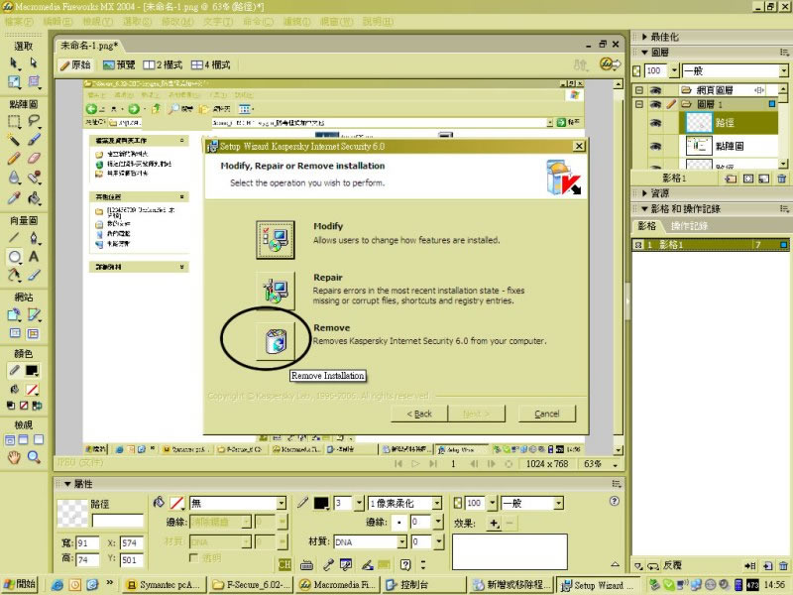The width and height of the screenshot is (793, 595).
Task: Select the Marquee tool
Action: [x=14, y=121]
